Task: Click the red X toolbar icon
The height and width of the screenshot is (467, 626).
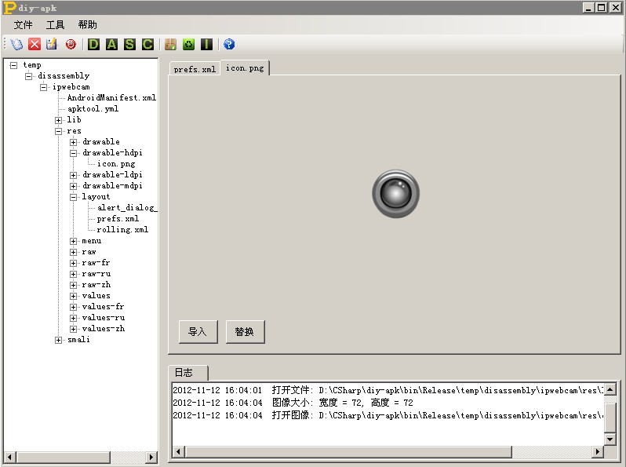Action: point(35,45)
